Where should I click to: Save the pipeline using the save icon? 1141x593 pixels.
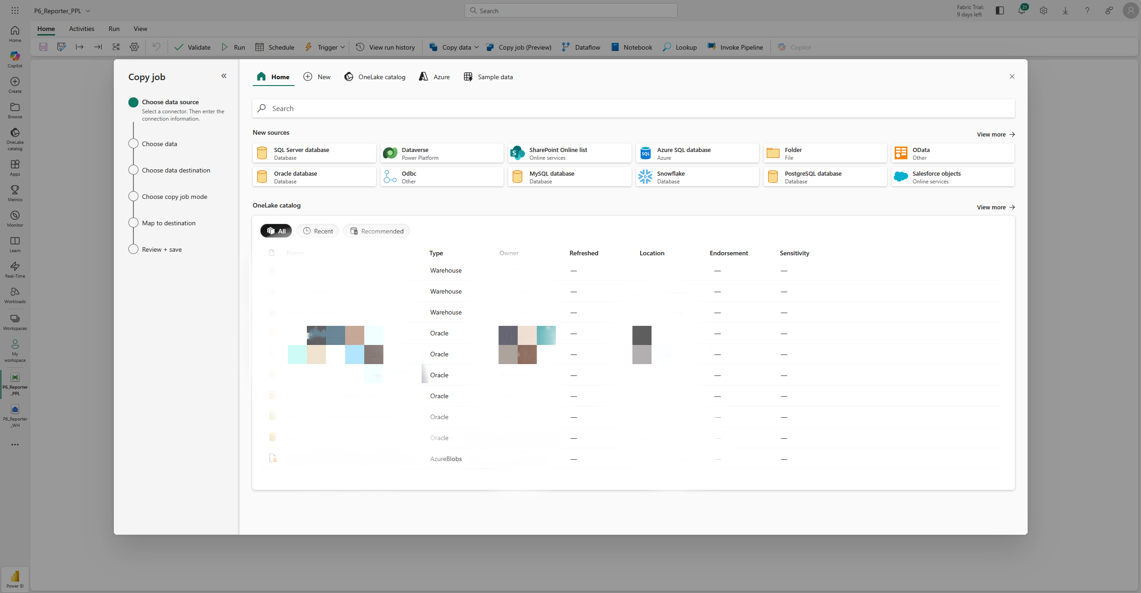[43, 47]
